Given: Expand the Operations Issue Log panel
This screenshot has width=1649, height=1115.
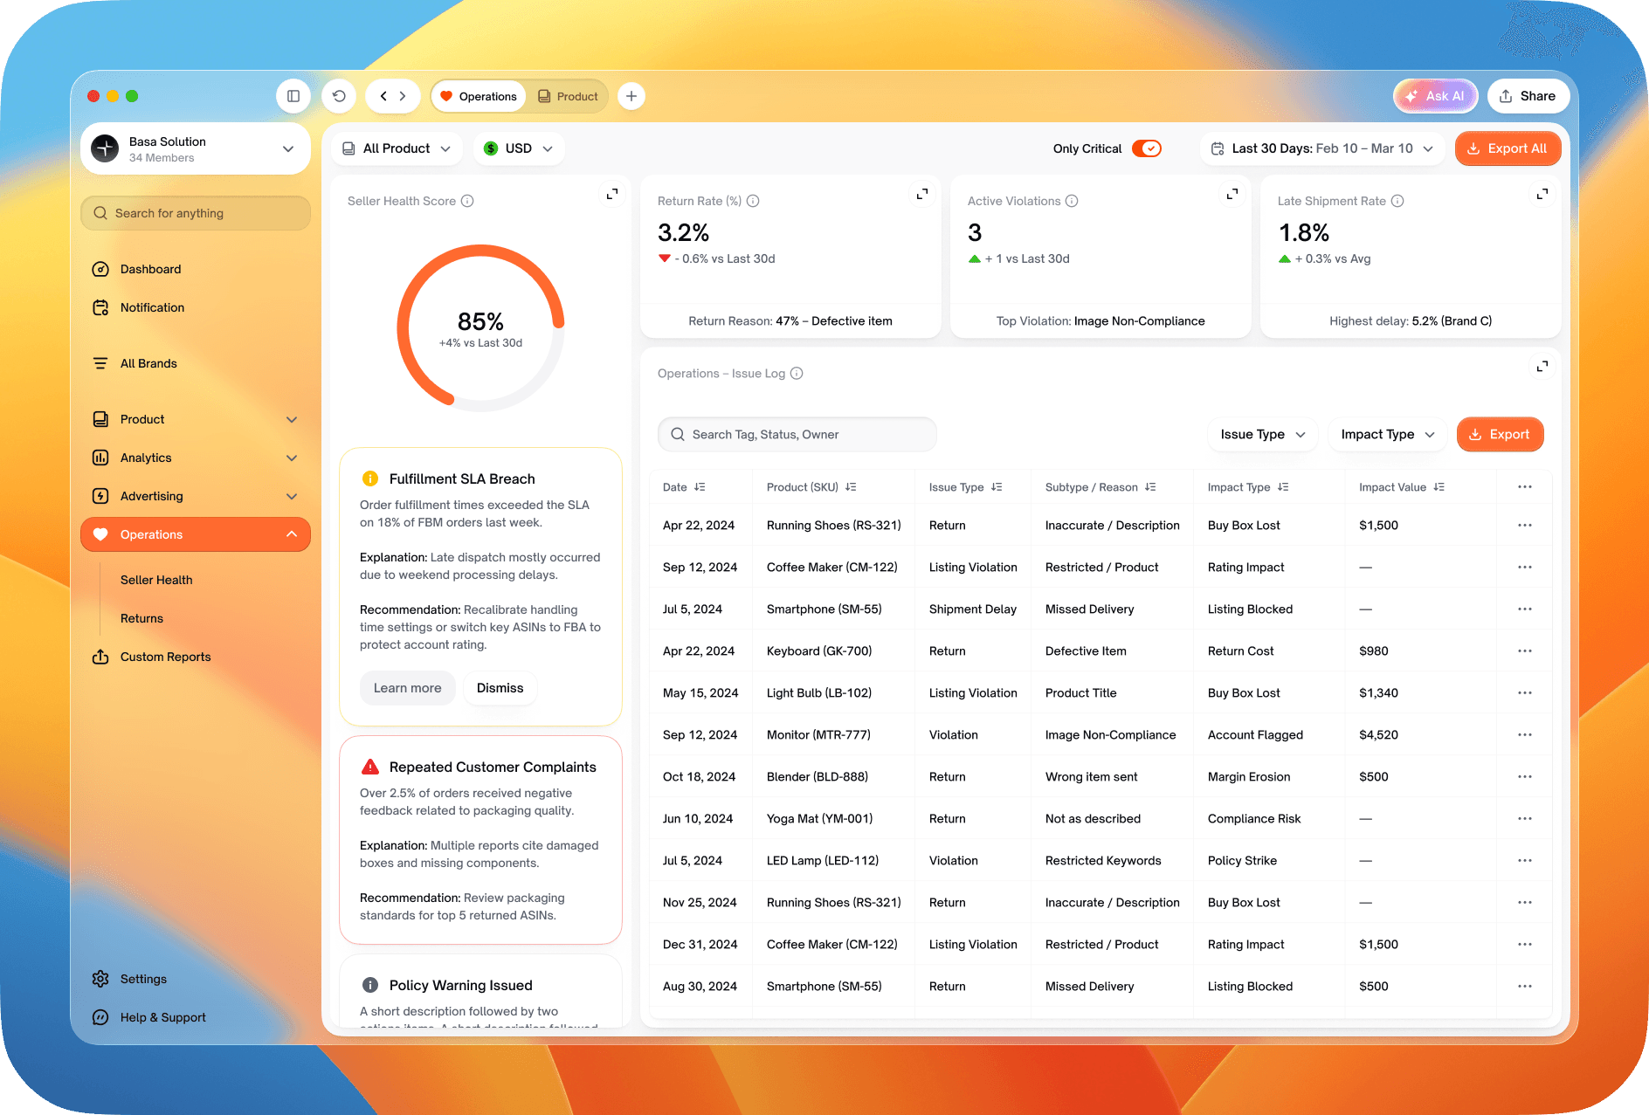Looking at the screenshot, I should click(x=1542, y=366).
